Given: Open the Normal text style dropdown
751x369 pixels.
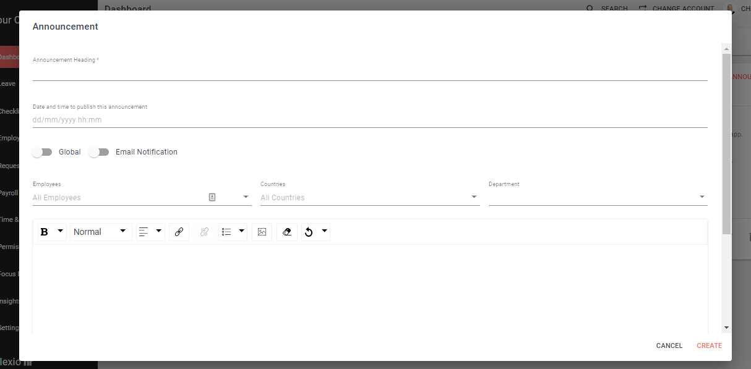Looking at the screenshot, I should 101,232.
